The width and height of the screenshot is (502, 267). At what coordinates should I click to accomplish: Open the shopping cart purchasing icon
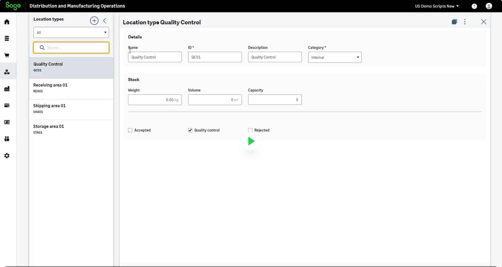click(7, 55)
